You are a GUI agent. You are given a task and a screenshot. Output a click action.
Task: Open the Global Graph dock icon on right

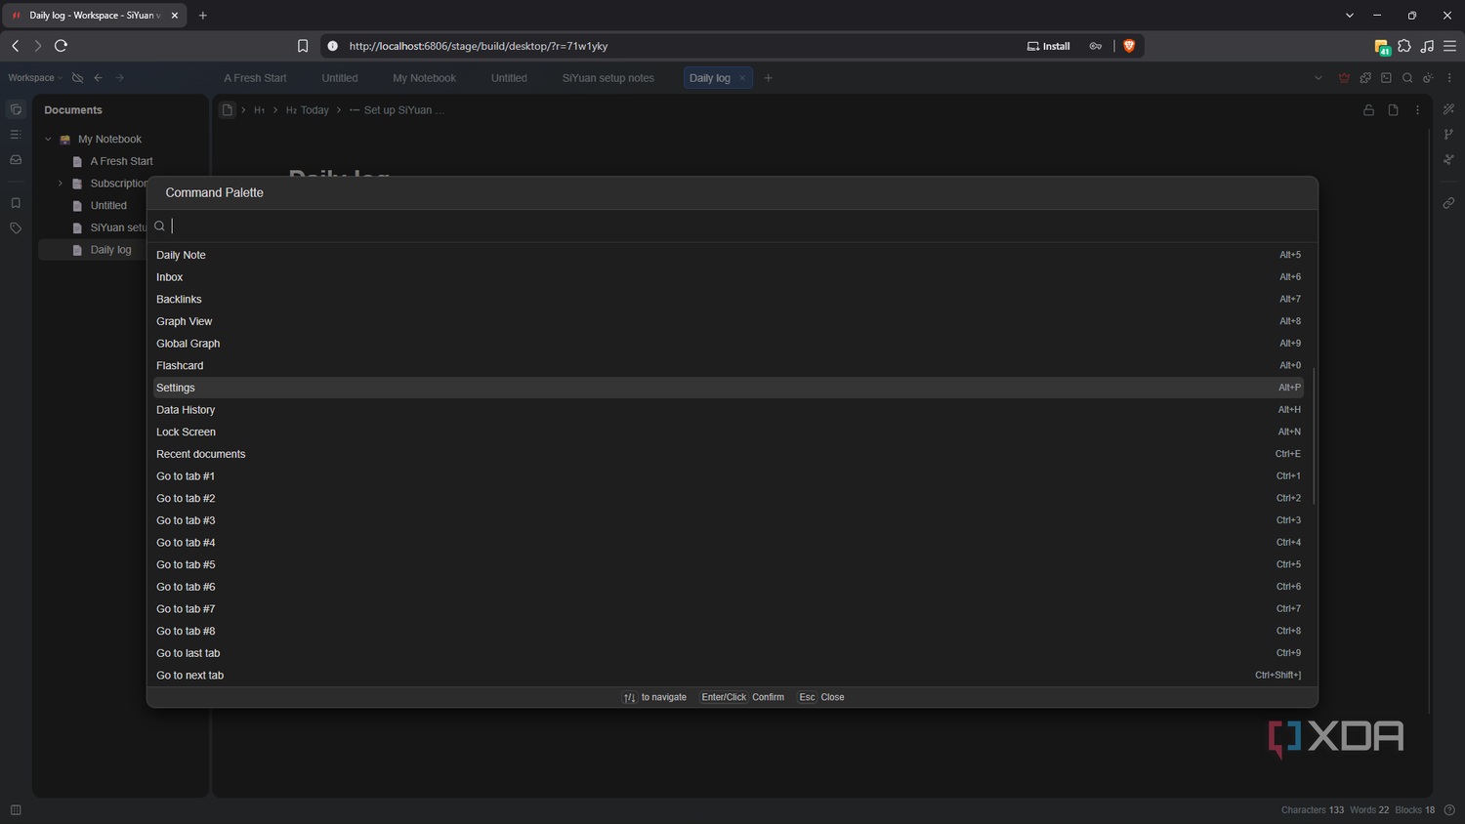[x=1448, y=159]
